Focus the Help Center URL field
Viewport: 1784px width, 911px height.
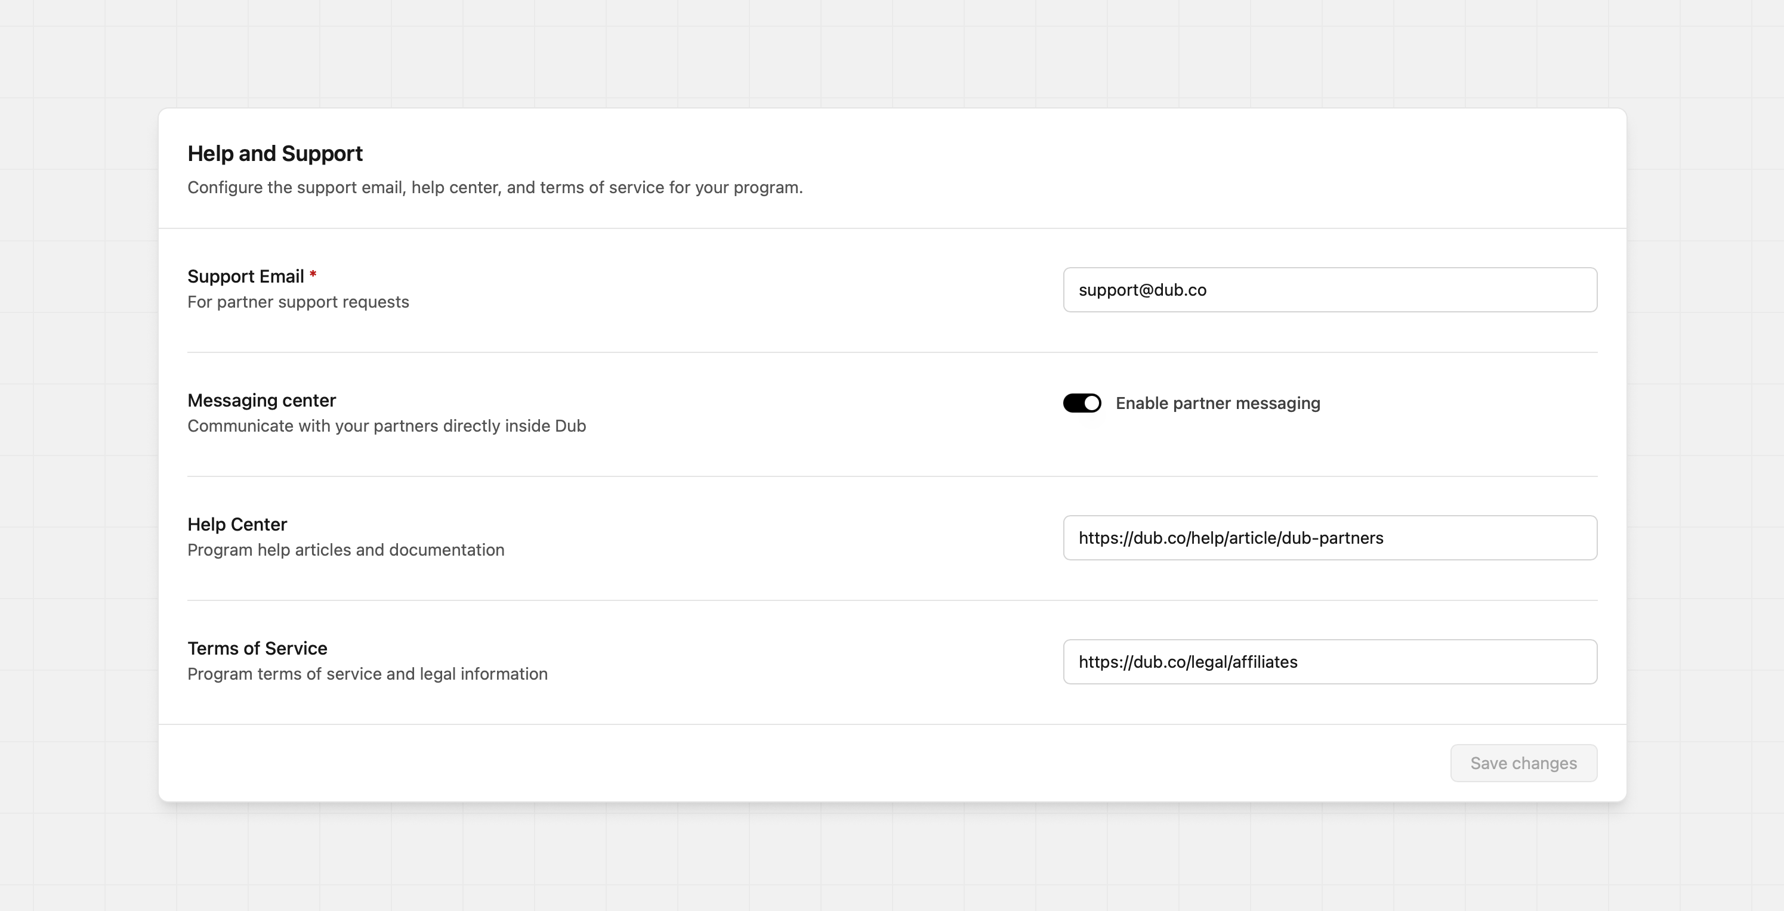click(x=1330, y=538)
